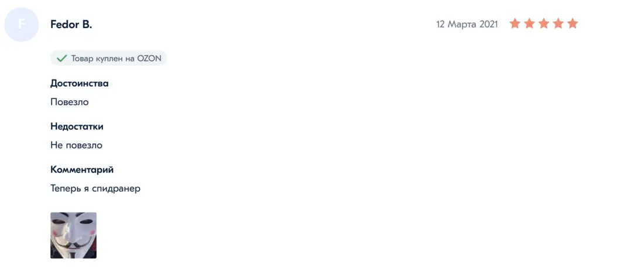Open reviewer name Fedor B.
Screen dimensions: 644x275
point(71,25)
